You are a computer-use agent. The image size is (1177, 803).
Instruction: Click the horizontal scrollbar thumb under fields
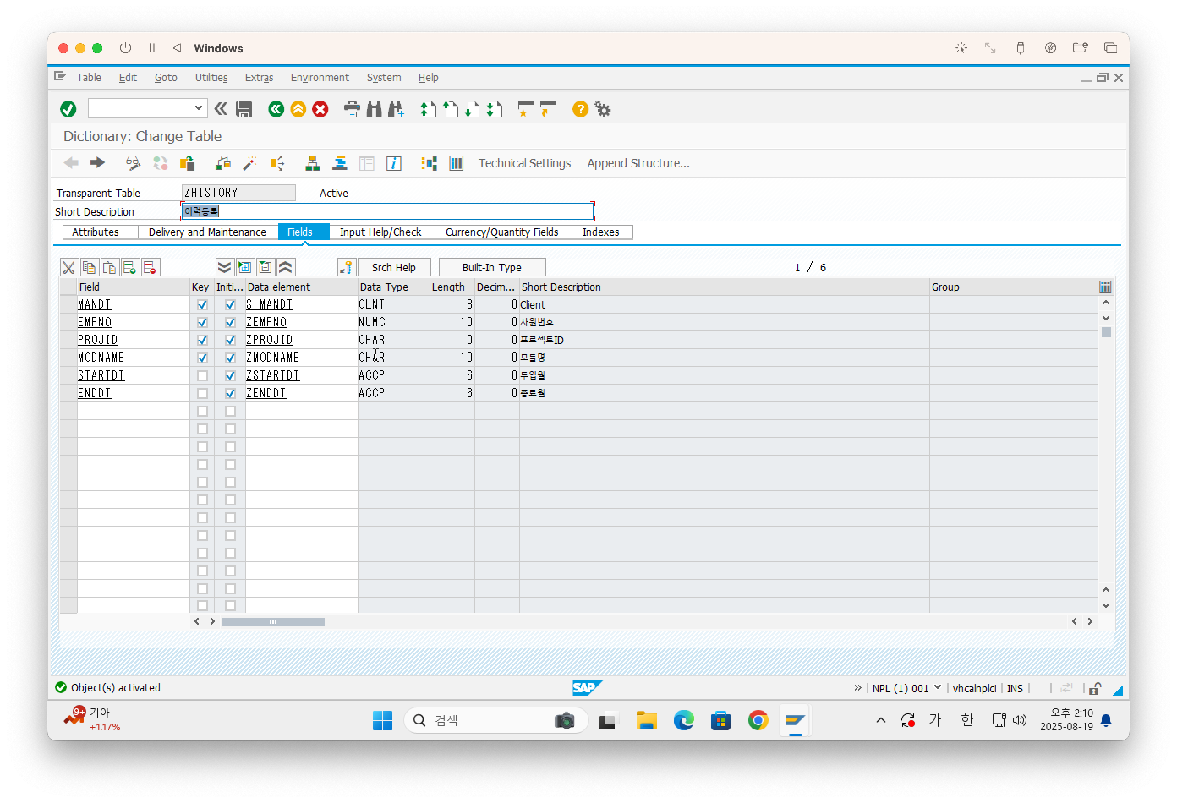coord(274,622)
